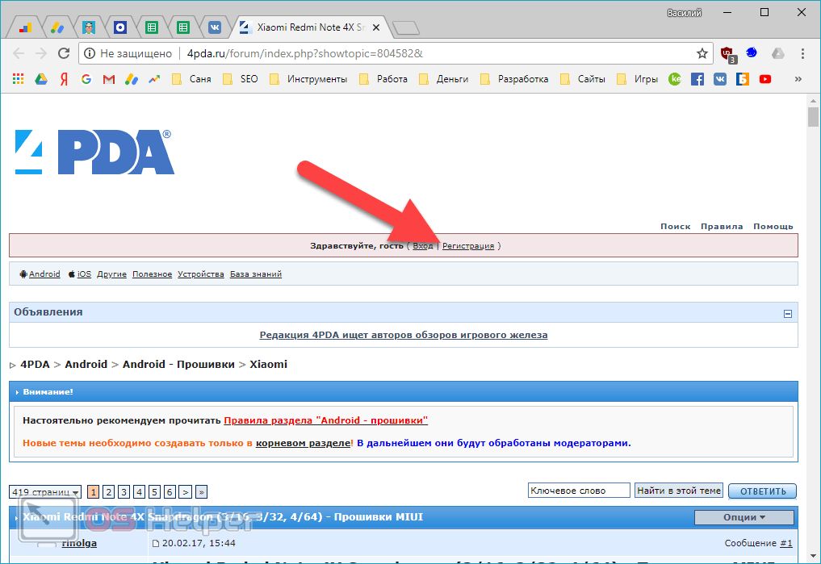Click the 'Ключевое слово' search field
The image size is (821, 564).
579,491
